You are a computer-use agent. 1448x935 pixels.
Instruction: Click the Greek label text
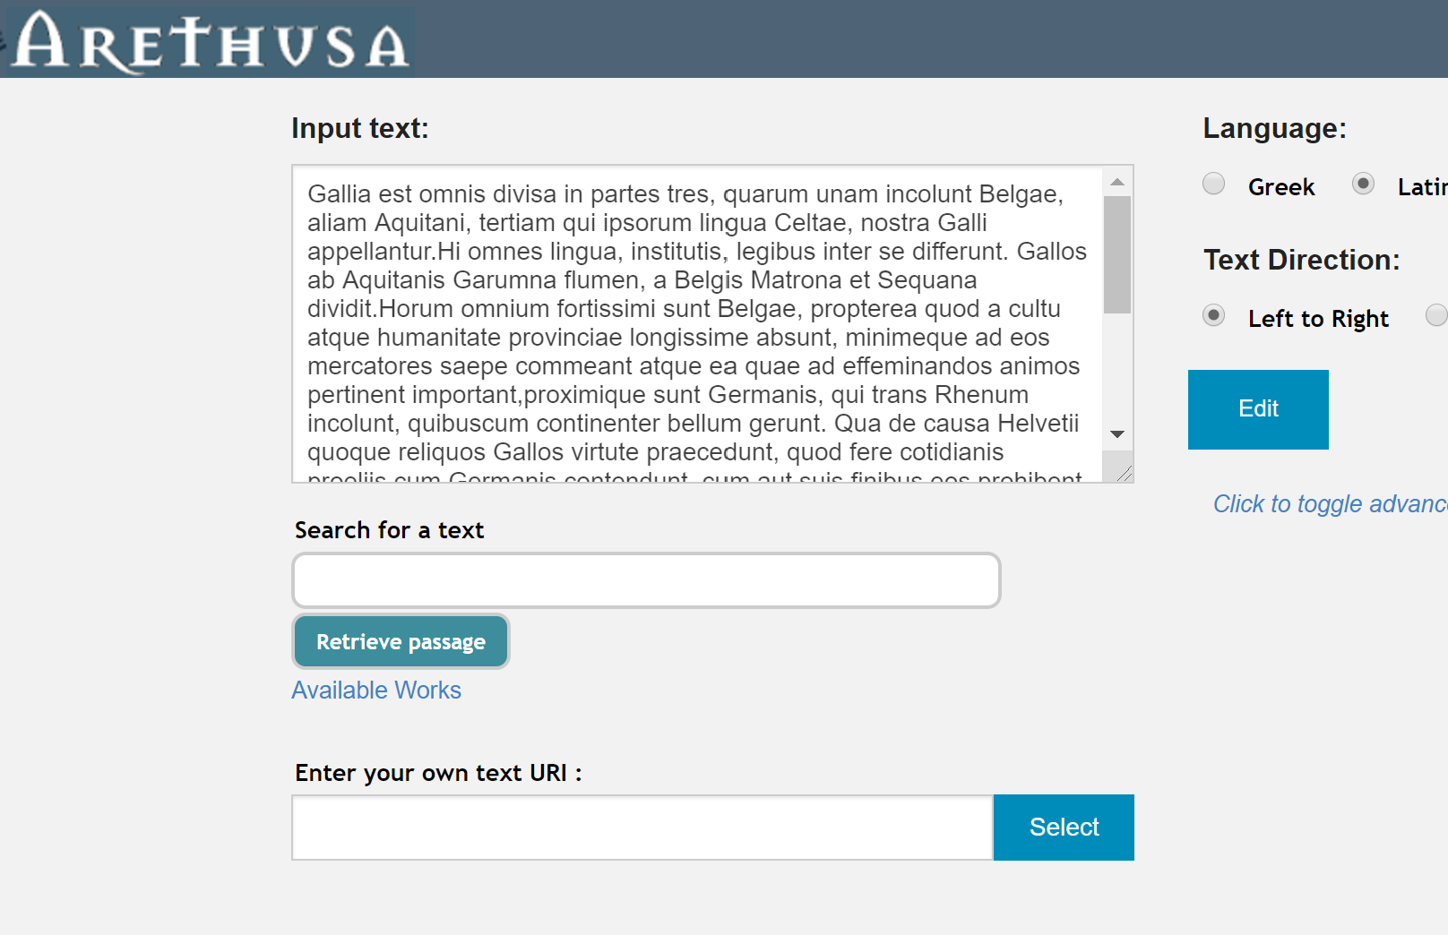1281,186
